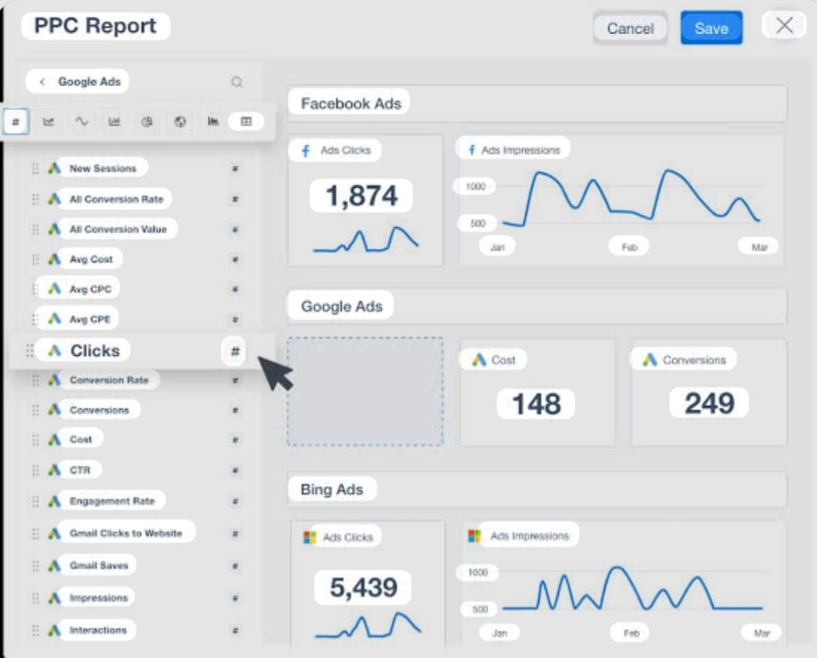Viewport: 817px width, 658px height.
Task: Click the Google Ads logo on Cost widget
Action: point(479,359)
